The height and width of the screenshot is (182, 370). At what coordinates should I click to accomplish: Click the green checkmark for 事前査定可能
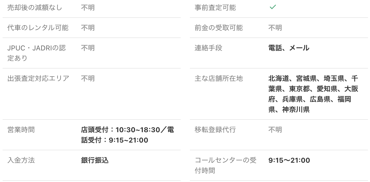point(273,7)
